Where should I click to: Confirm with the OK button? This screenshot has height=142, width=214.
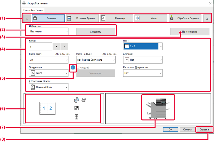tap(171, 129)
